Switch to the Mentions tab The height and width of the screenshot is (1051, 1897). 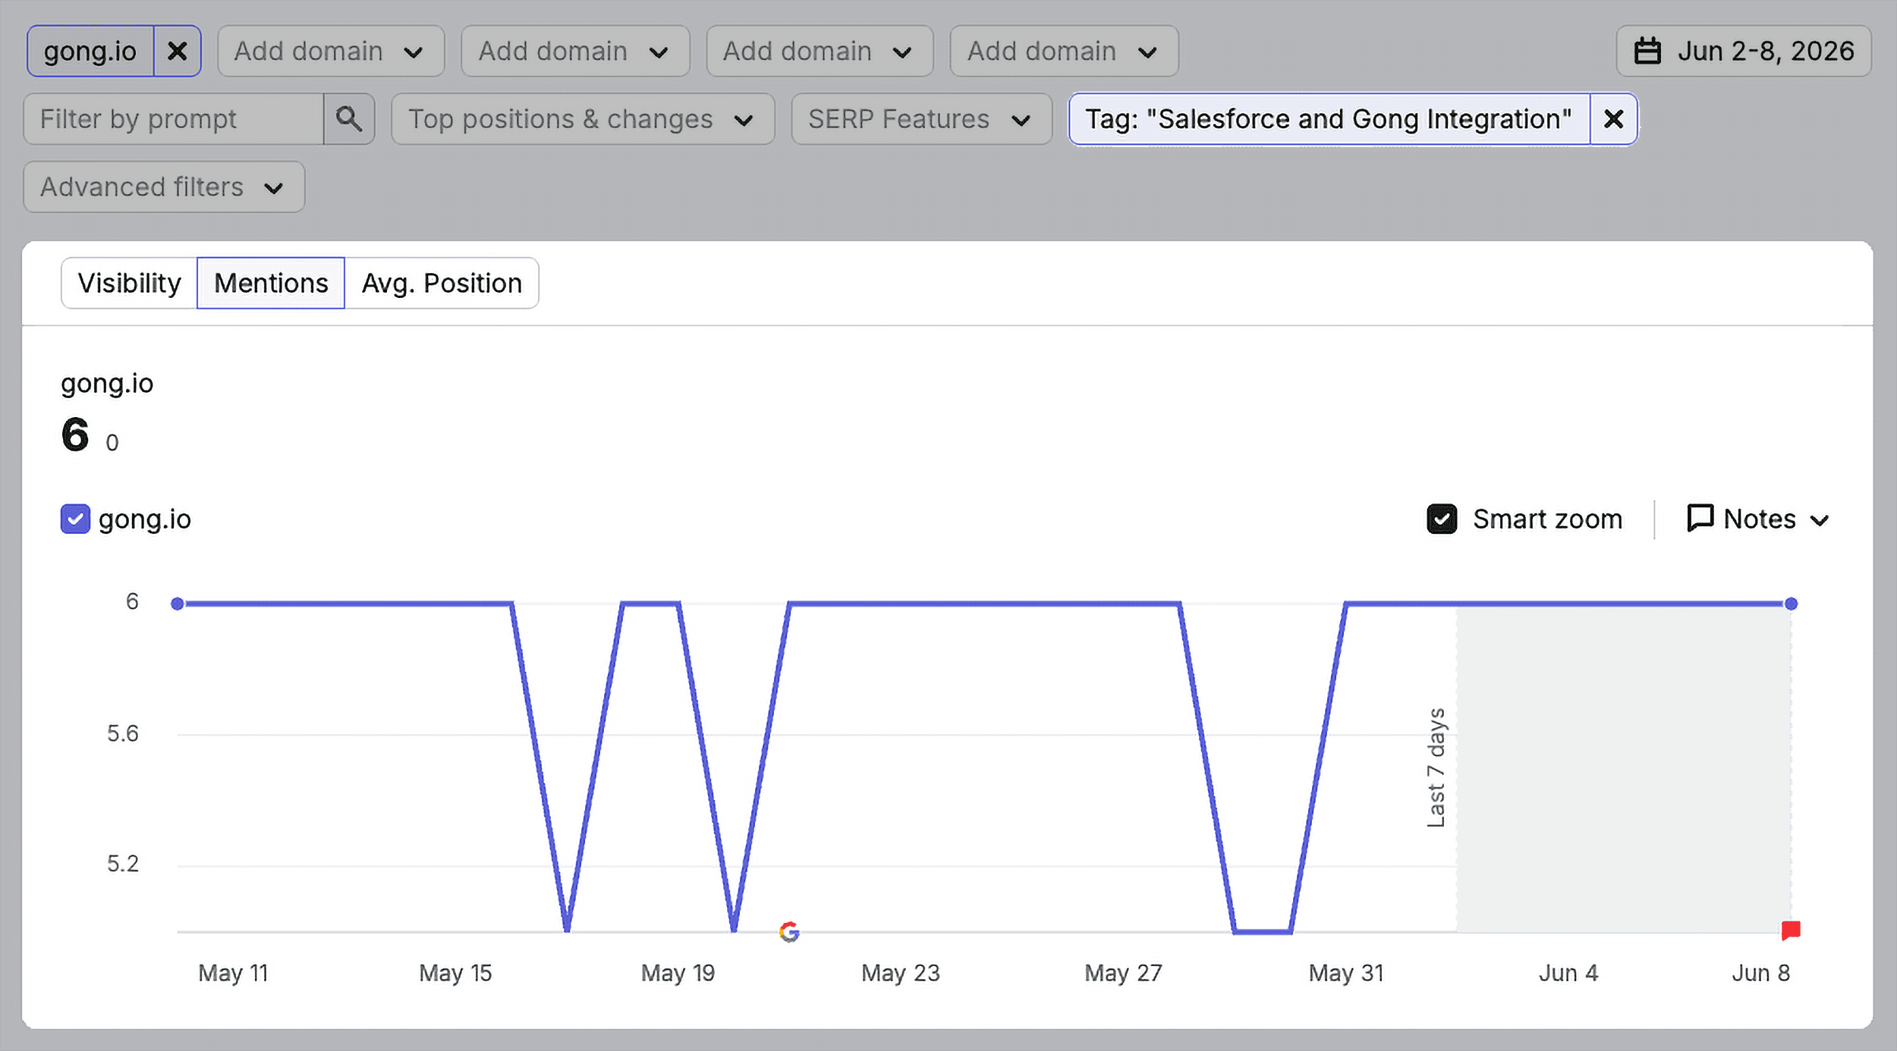coord(271,284)
